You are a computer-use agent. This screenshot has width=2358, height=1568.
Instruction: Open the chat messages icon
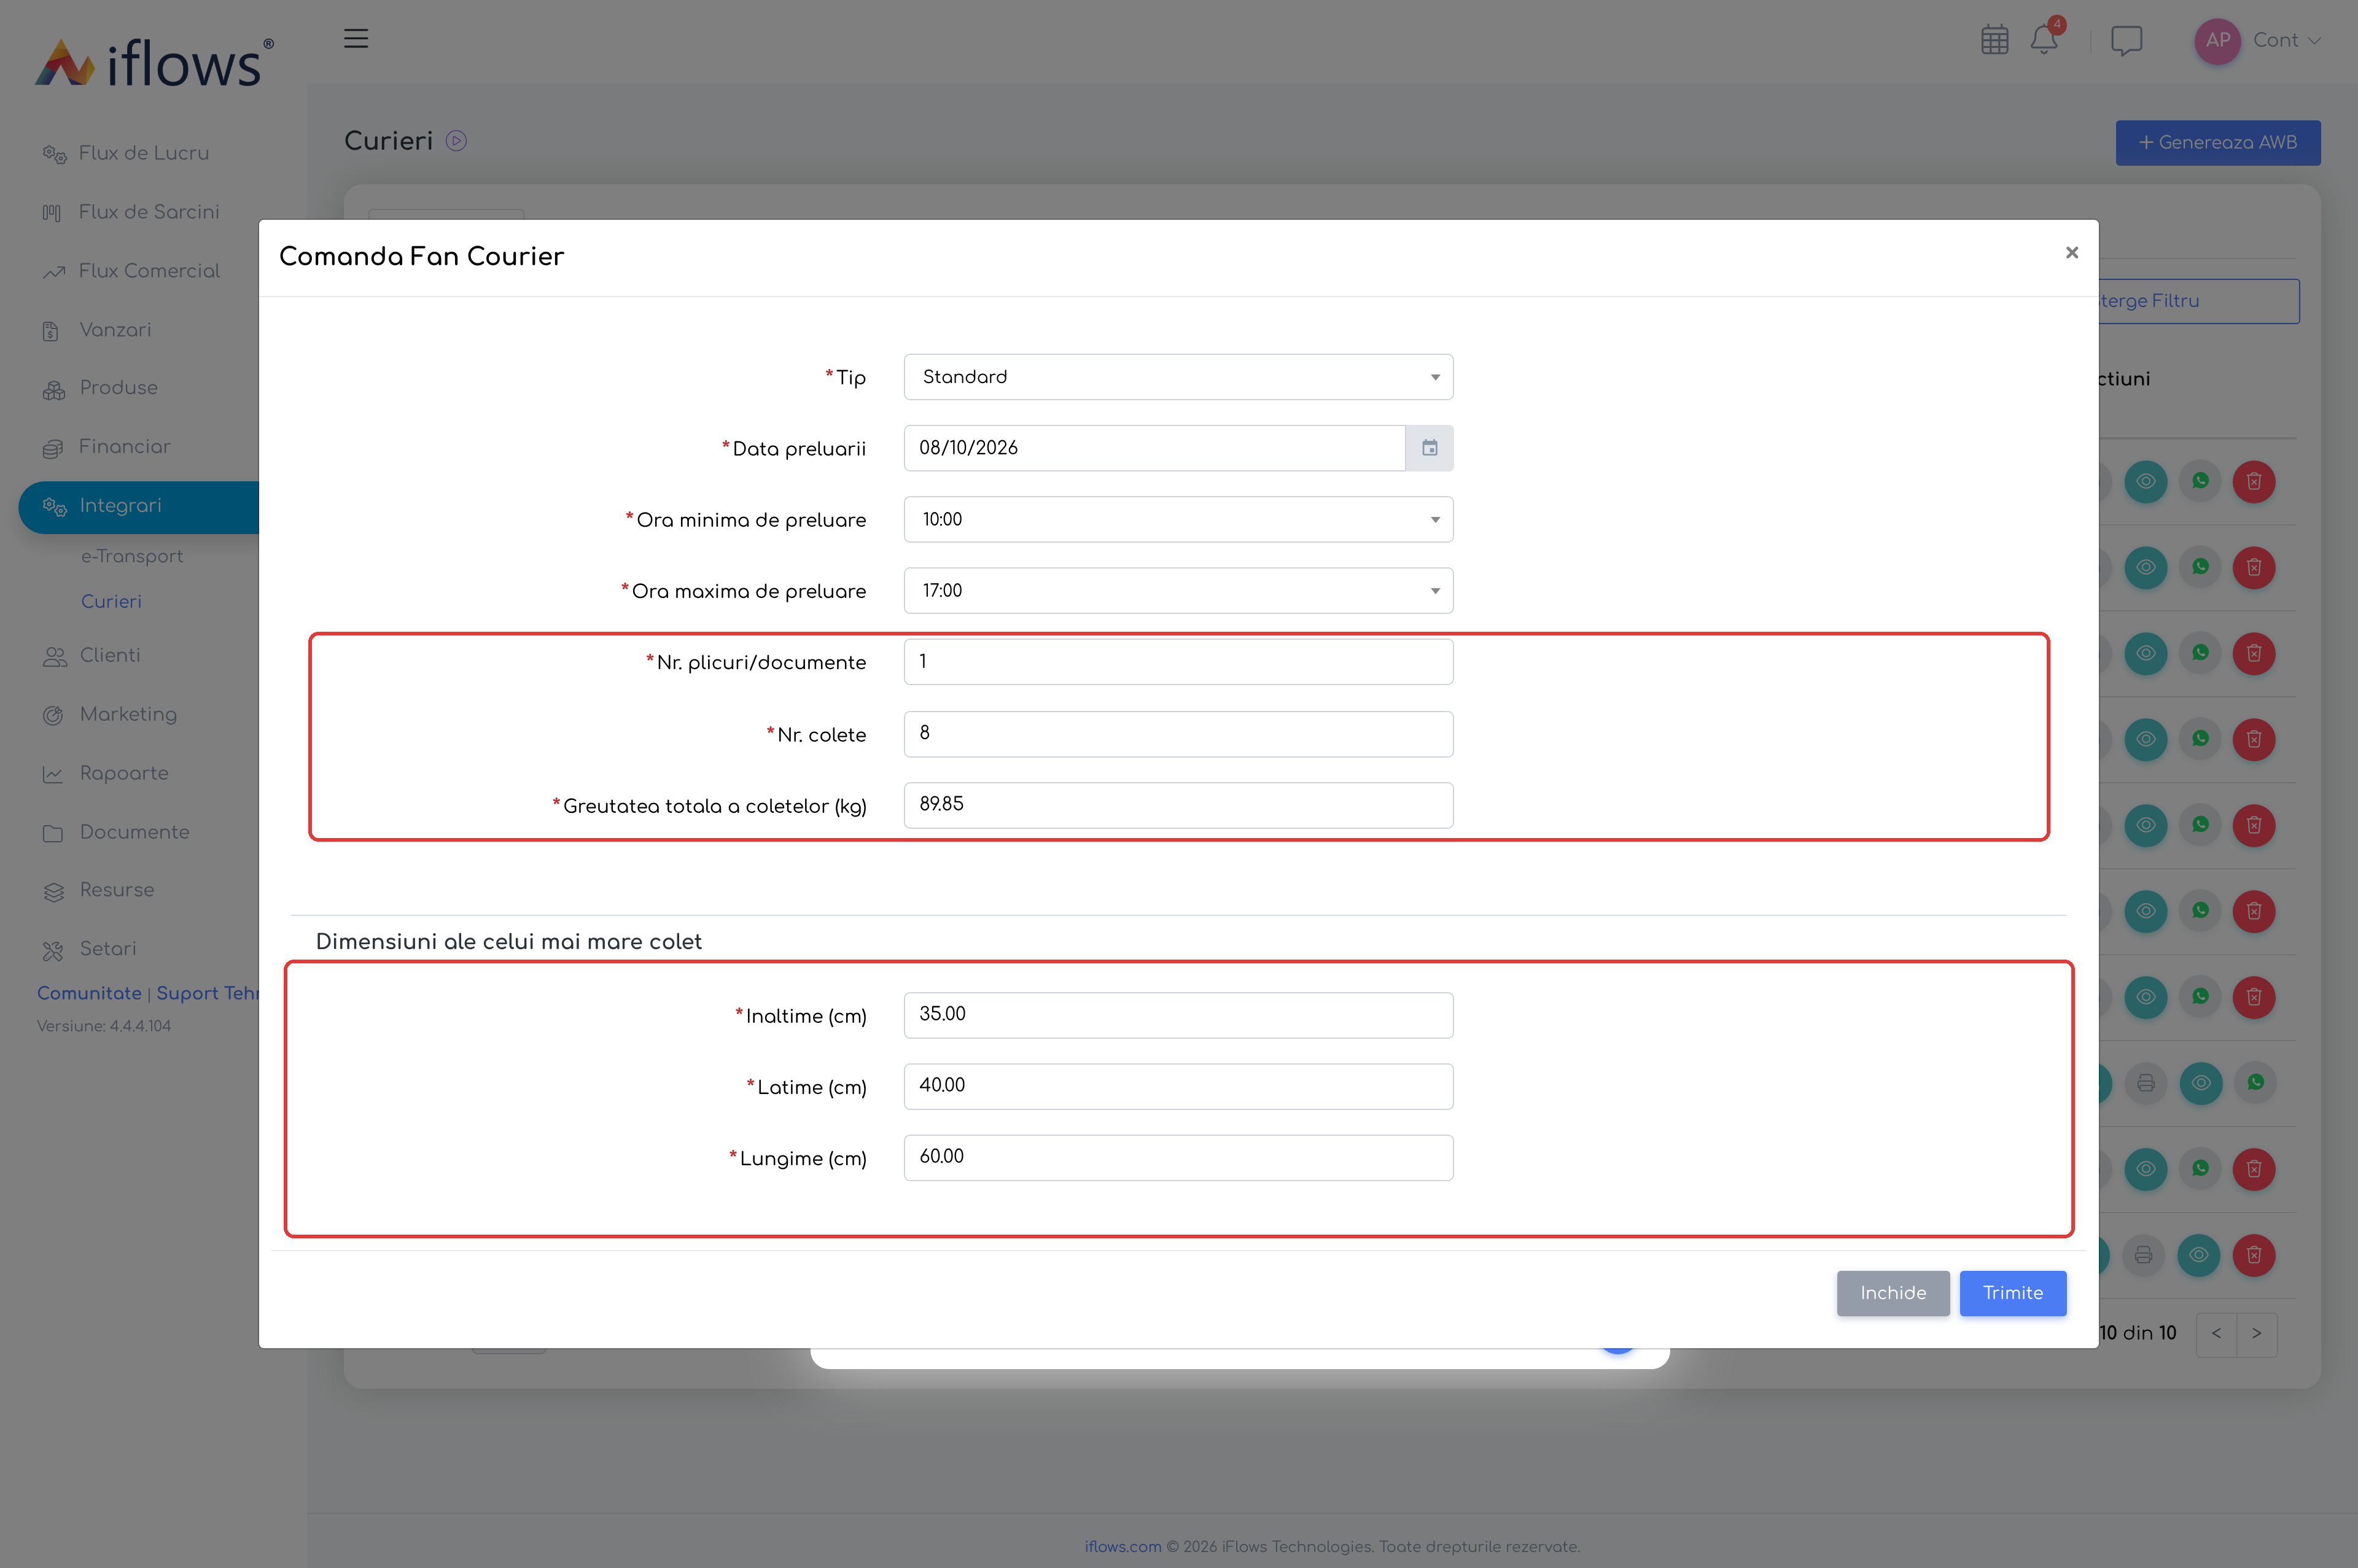[x=2126, y=41]
